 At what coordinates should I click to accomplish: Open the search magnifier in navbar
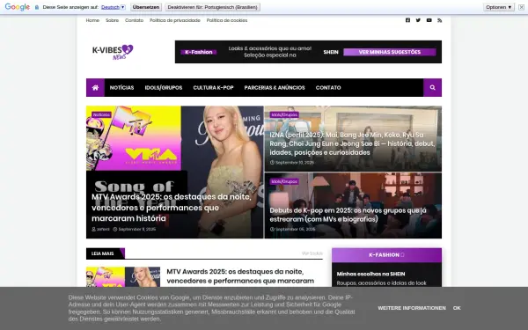point(432,87)
